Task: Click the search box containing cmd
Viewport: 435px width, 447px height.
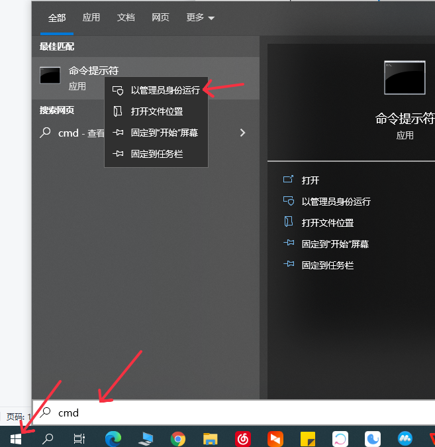Action: (234, 413)
